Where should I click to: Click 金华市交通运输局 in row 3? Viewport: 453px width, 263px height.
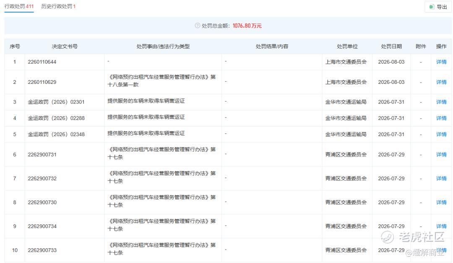coord(346,102)
